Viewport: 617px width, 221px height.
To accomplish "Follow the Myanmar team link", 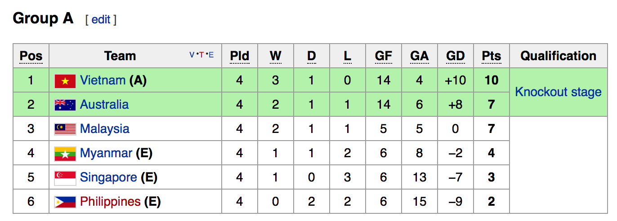I will [x=106, y=153].
